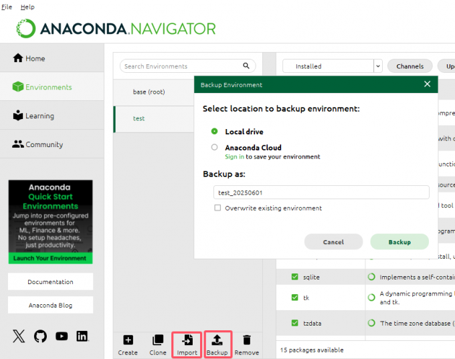The image size is (455, 359).
Task: Uncheck the sqlite package checkbox
Action: [x=294, y=277]
